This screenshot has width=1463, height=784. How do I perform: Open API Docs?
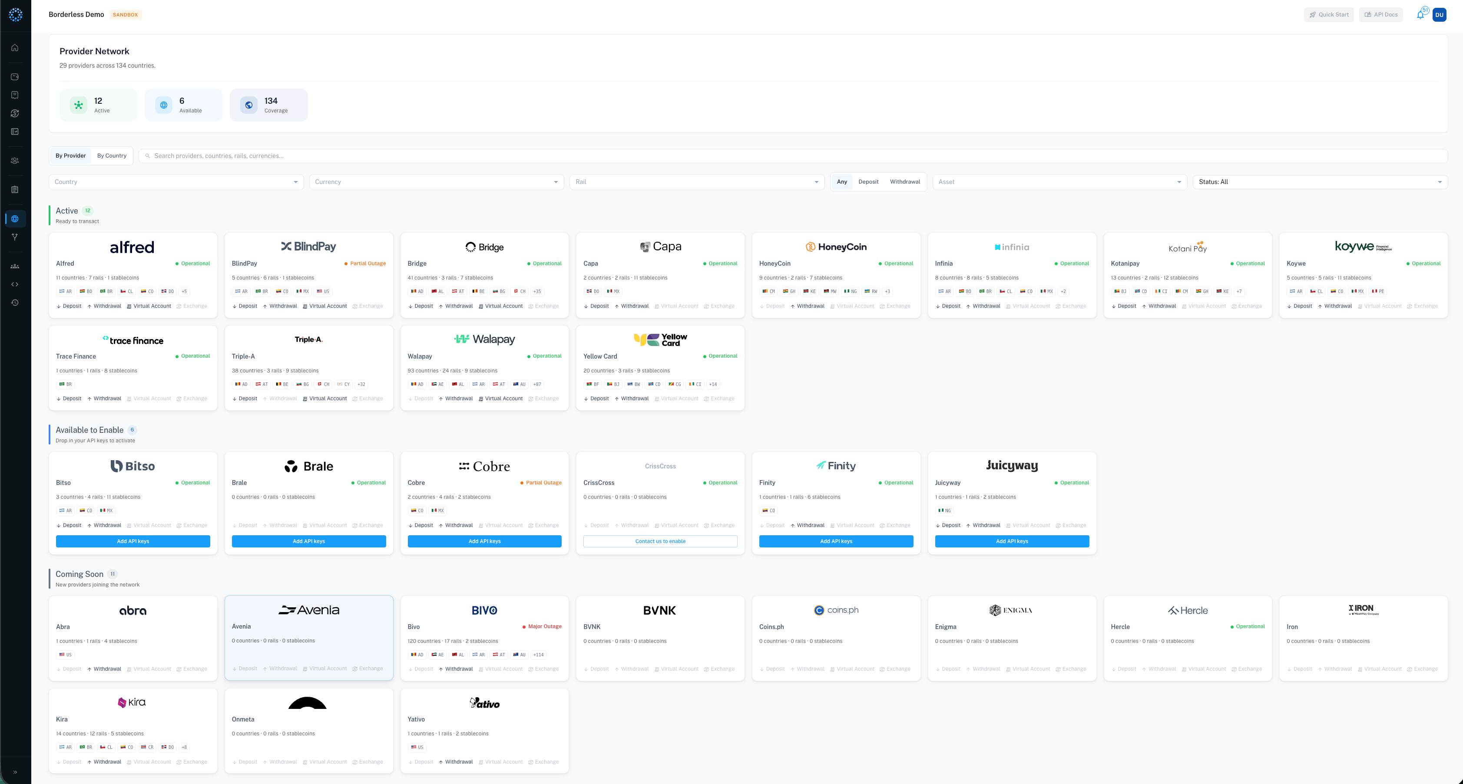click(1381, 15)
